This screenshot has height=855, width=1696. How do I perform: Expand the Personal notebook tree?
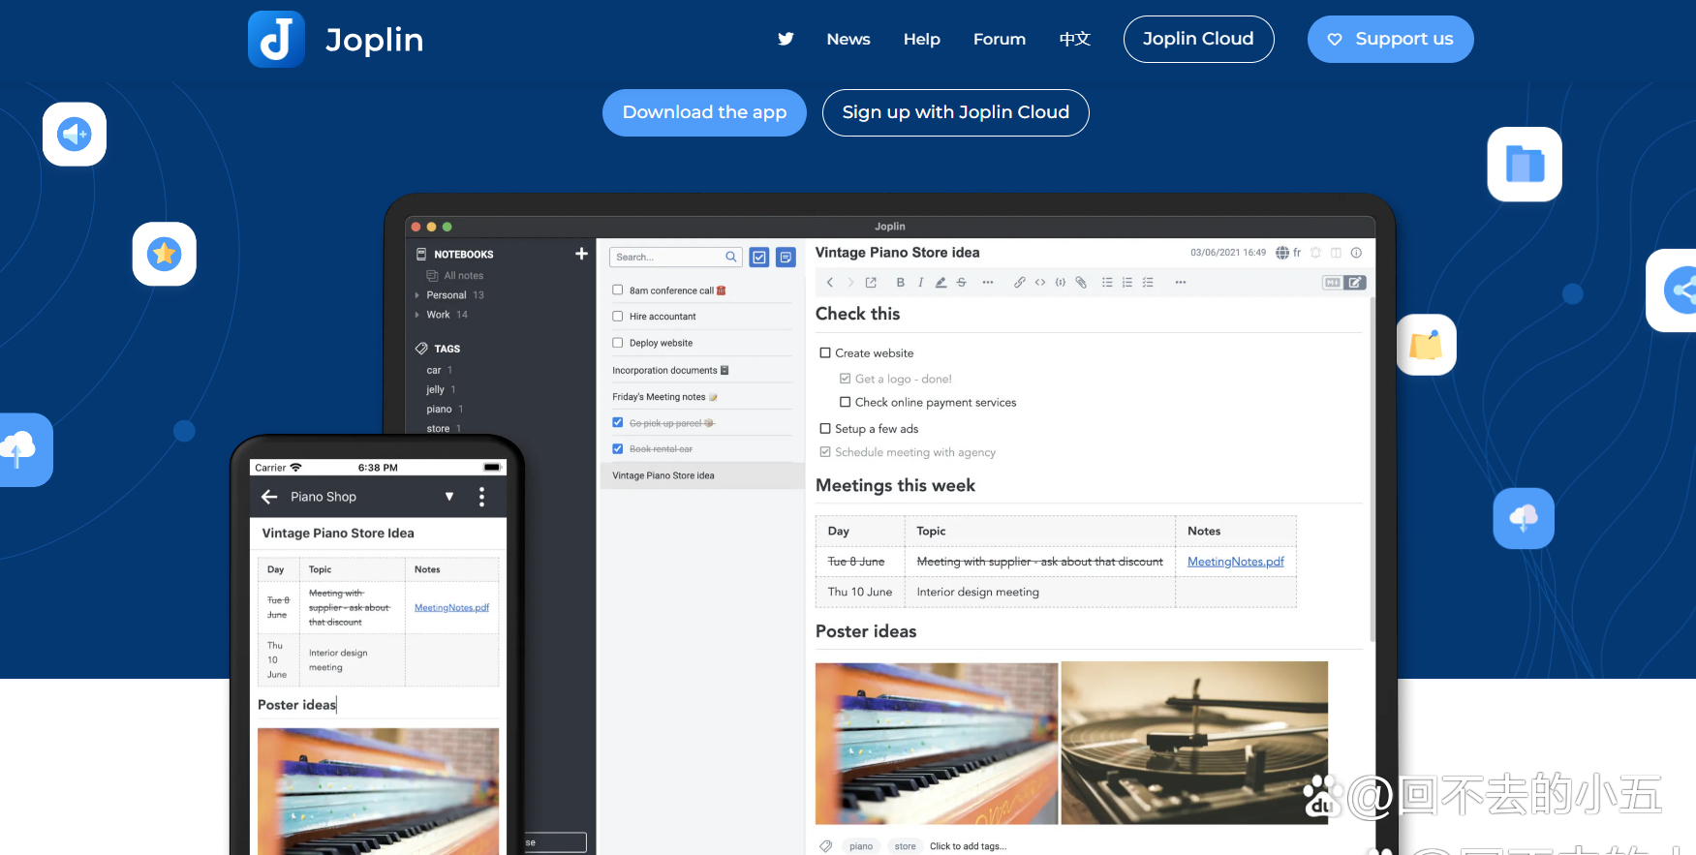(417, 295)
